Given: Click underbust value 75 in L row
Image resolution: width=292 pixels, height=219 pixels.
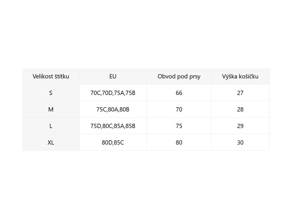Looking at the screenshot, I should pos(179,126).
